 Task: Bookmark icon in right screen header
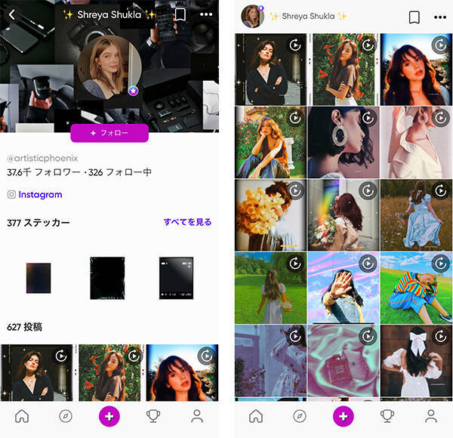point(414,17)
